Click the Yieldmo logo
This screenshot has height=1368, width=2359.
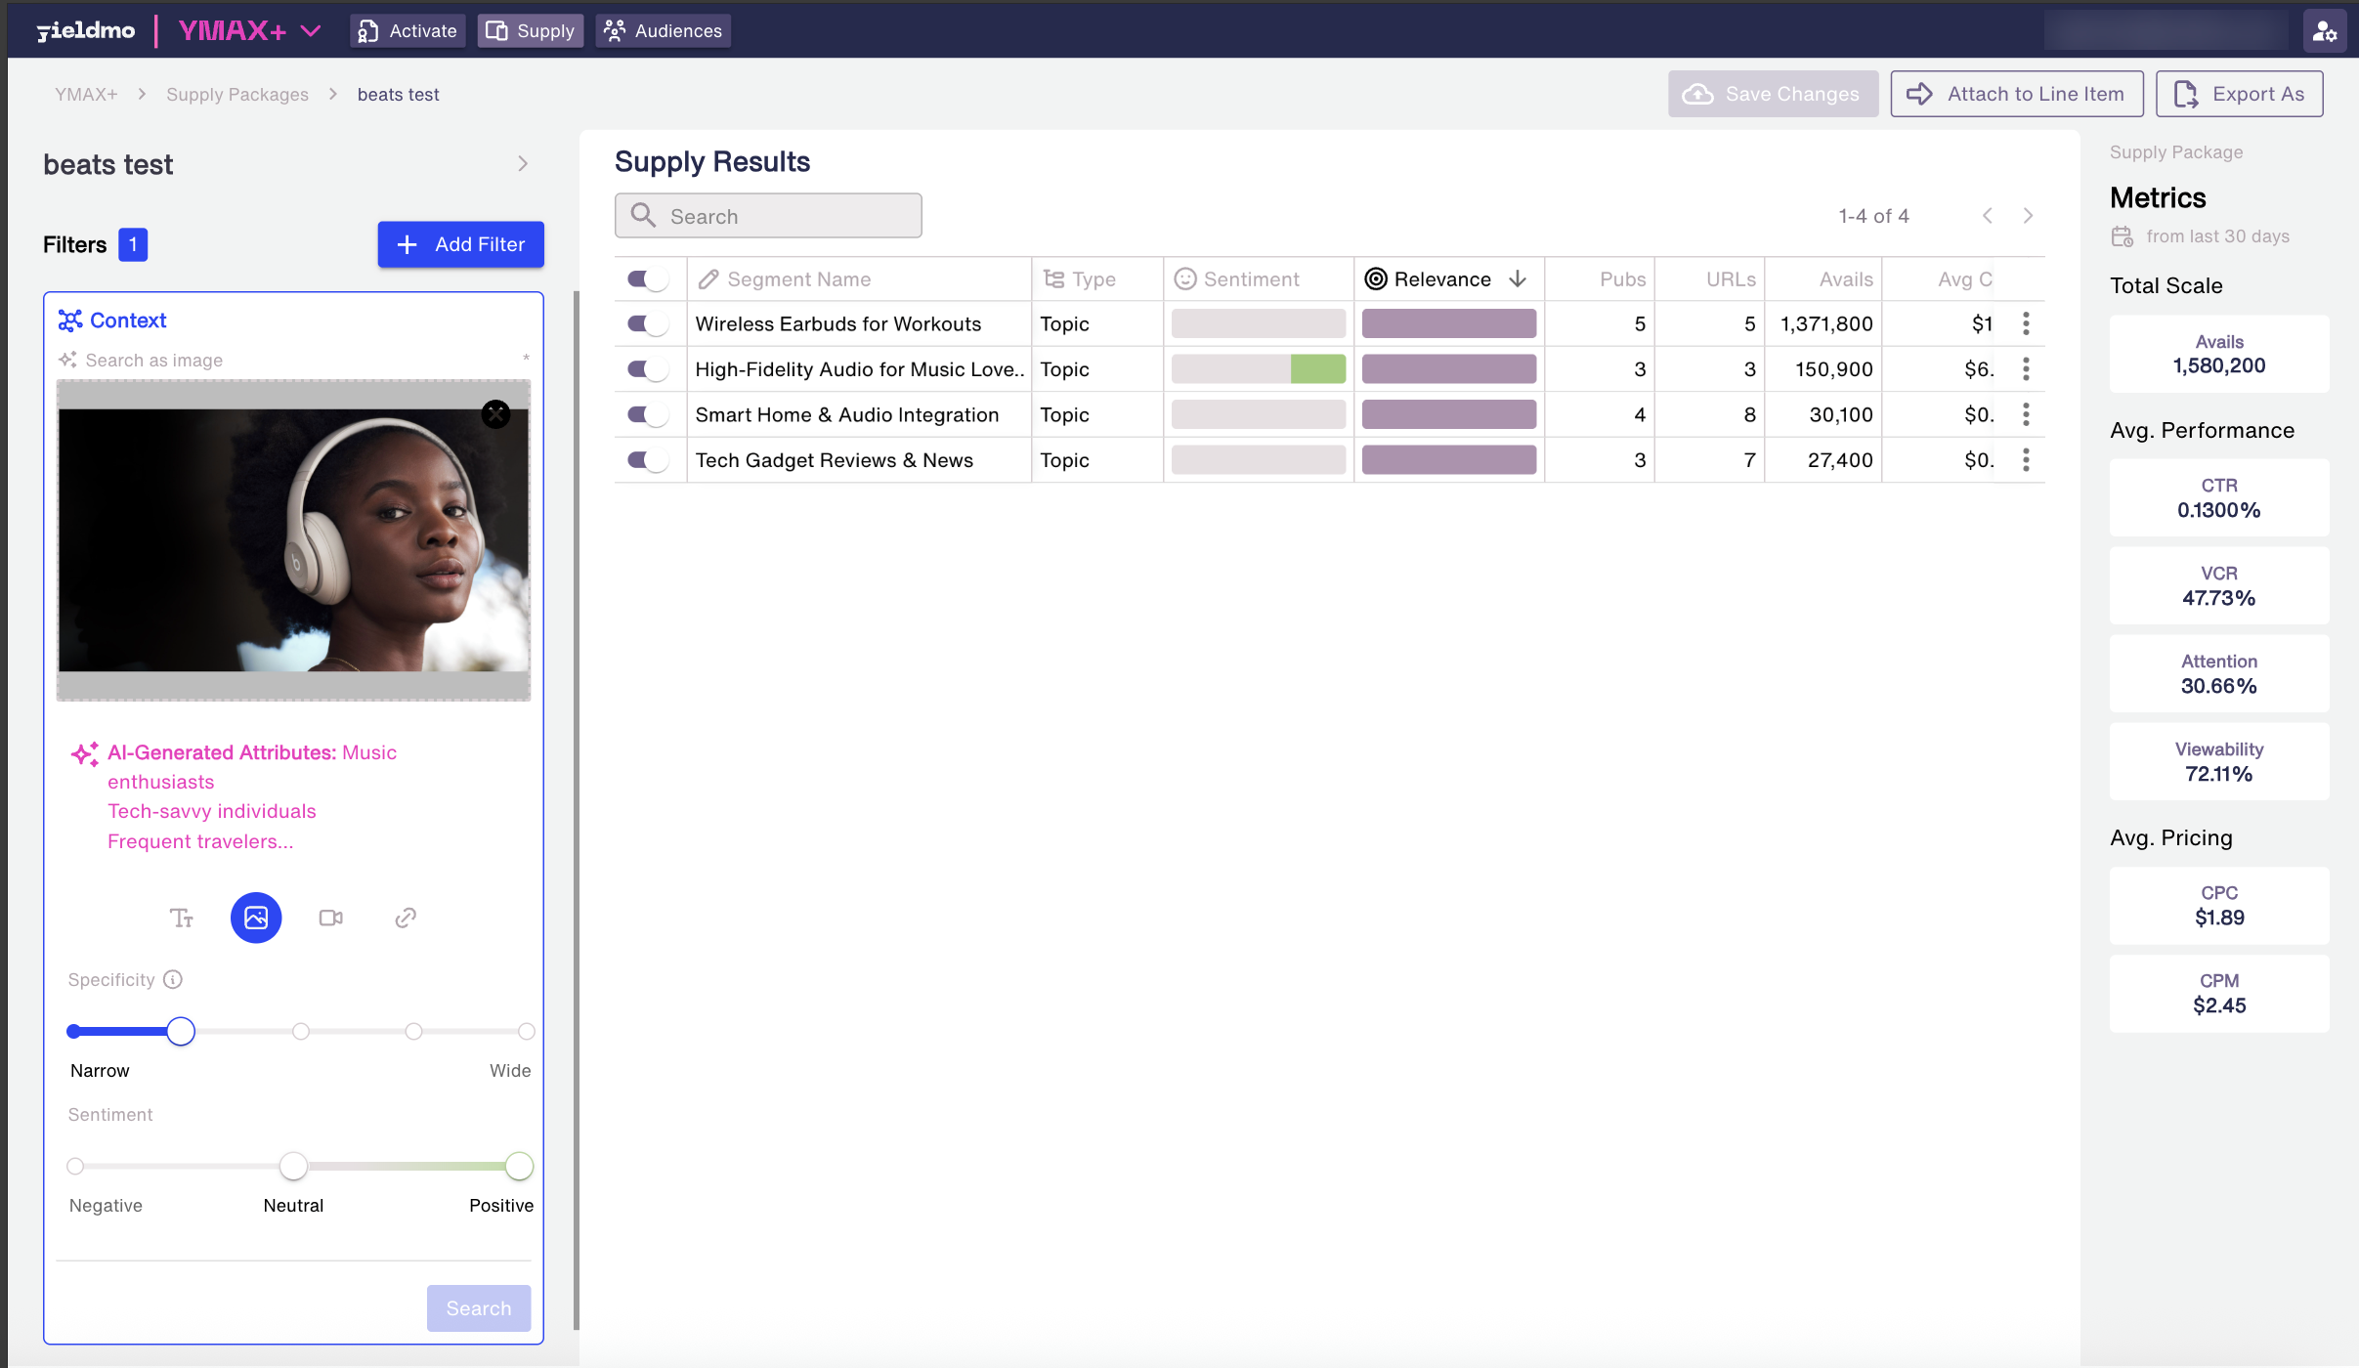(x=86, y=31)
